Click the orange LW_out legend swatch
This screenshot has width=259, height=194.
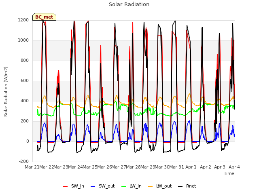[x=151, y=187]
